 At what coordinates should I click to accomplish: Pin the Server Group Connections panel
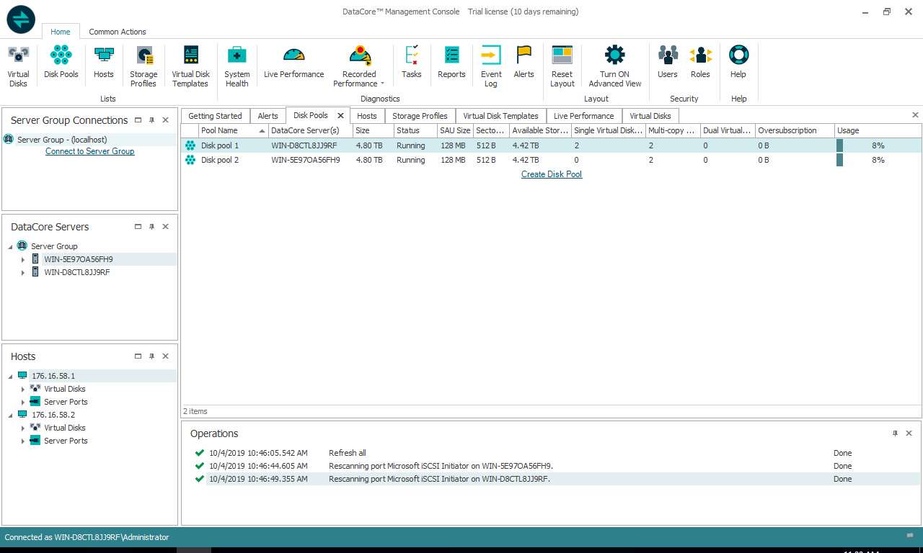pos(151,120)
